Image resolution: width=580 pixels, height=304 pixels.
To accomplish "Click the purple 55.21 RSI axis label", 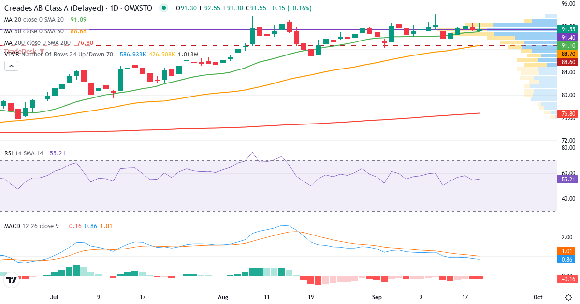I will tap(566, 179).
